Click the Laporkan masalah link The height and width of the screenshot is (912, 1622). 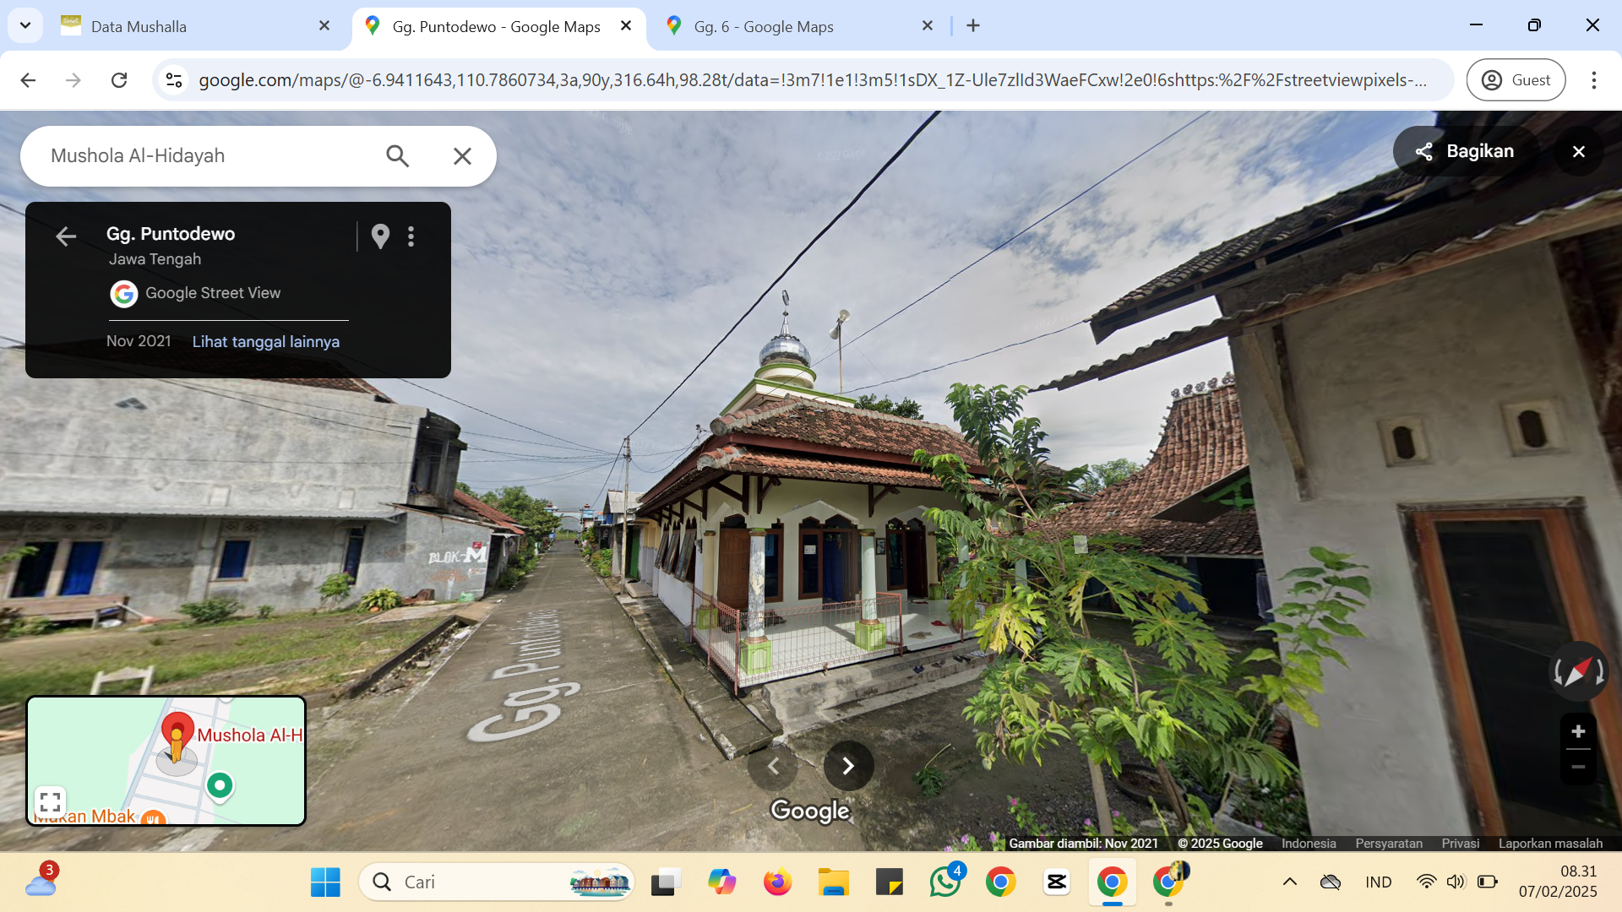point(1550,844)
